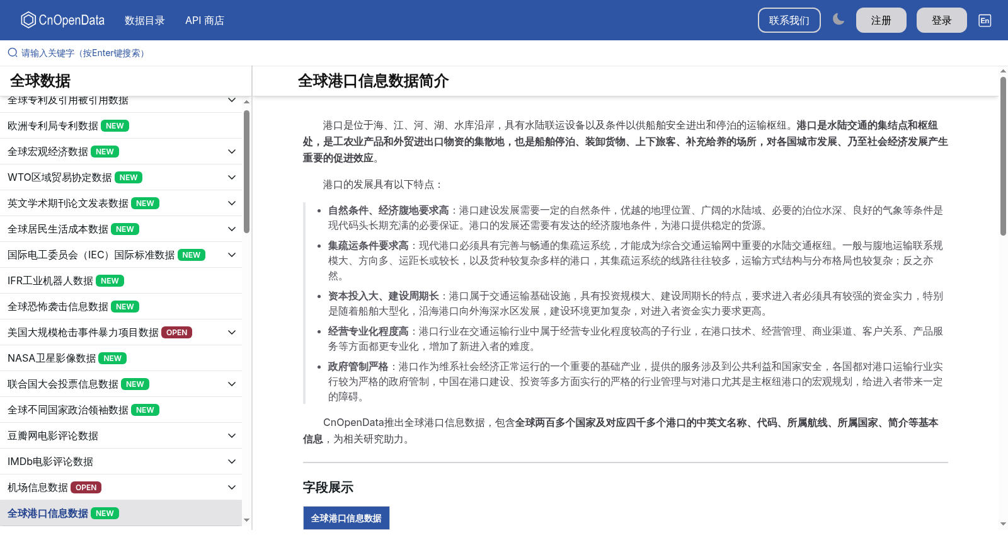Click the 字段展示 section heading
Screen dimensions: 1008x540
[x=328, y=487]
